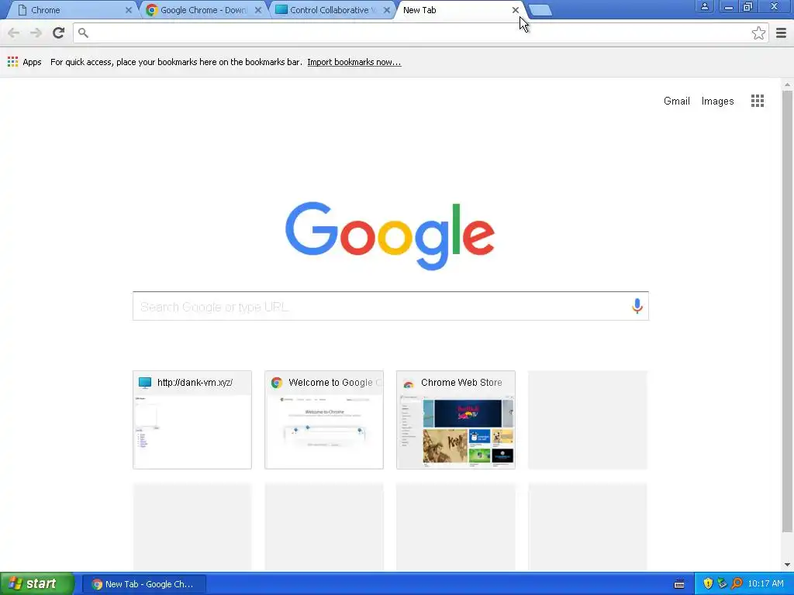Viewport: 794px width, 595px height.
Task: Close the 'New Tab' tab
Action: pyautogui.click(x=516, y=10)
